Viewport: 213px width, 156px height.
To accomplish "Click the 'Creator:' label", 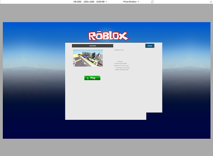I will [x=120, y=61].
